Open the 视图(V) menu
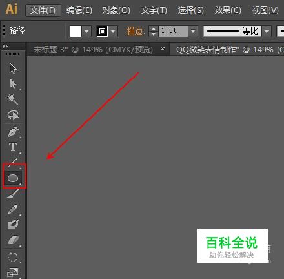Screen dimensions: 284x279 coord(265,10)
